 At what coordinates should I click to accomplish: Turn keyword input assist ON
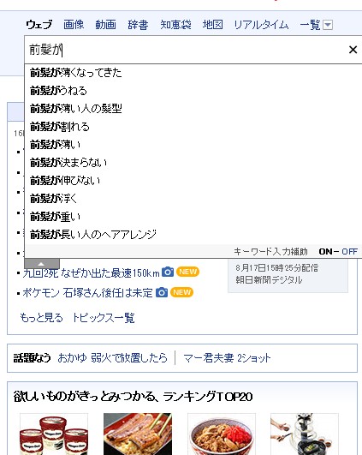tap(325, 252)
